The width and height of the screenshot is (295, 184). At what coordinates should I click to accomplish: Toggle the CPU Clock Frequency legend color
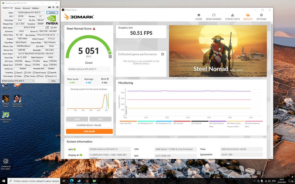(218, 121)
